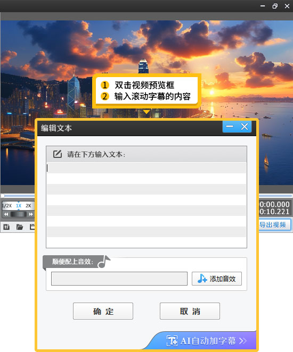The height and width of the screenshot is (352, 293).
Task: Click the fast-forward double-arrow speed button
Action: tap(31, 214)
